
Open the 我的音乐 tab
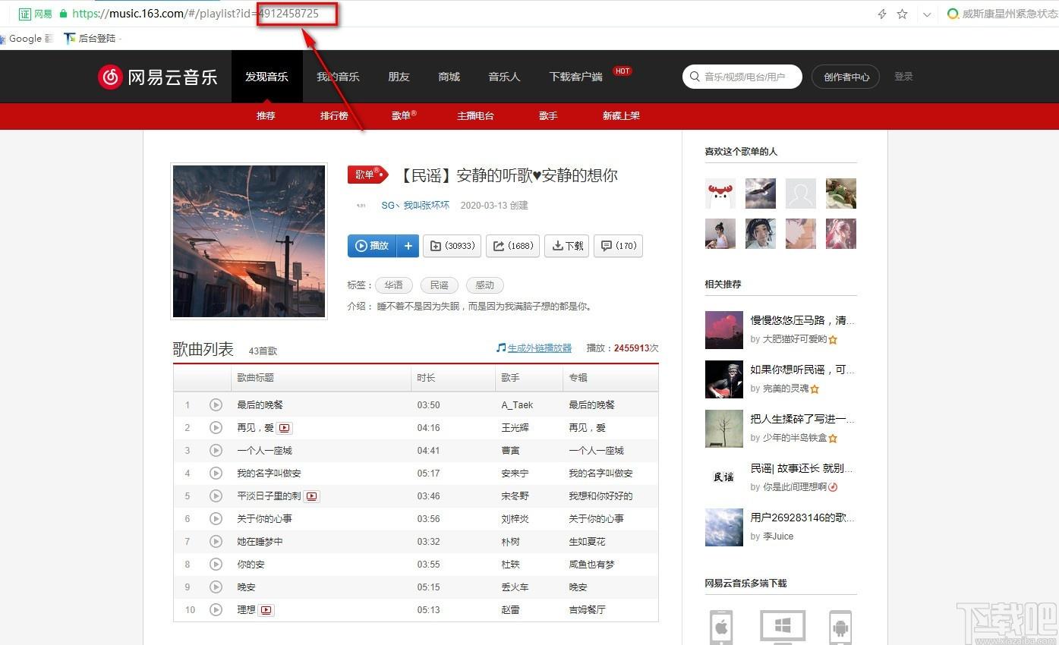coord(338,77)
